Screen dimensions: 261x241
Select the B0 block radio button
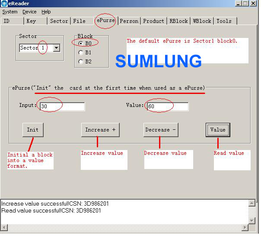[x=81, y=43]
